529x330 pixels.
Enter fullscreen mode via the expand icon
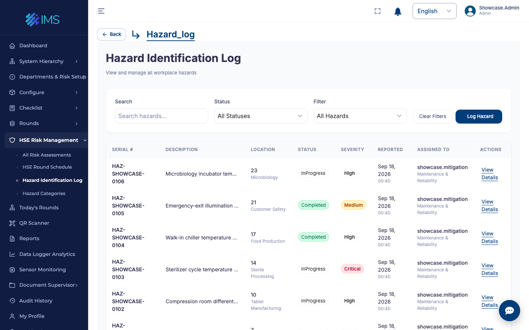coord(377,11)
